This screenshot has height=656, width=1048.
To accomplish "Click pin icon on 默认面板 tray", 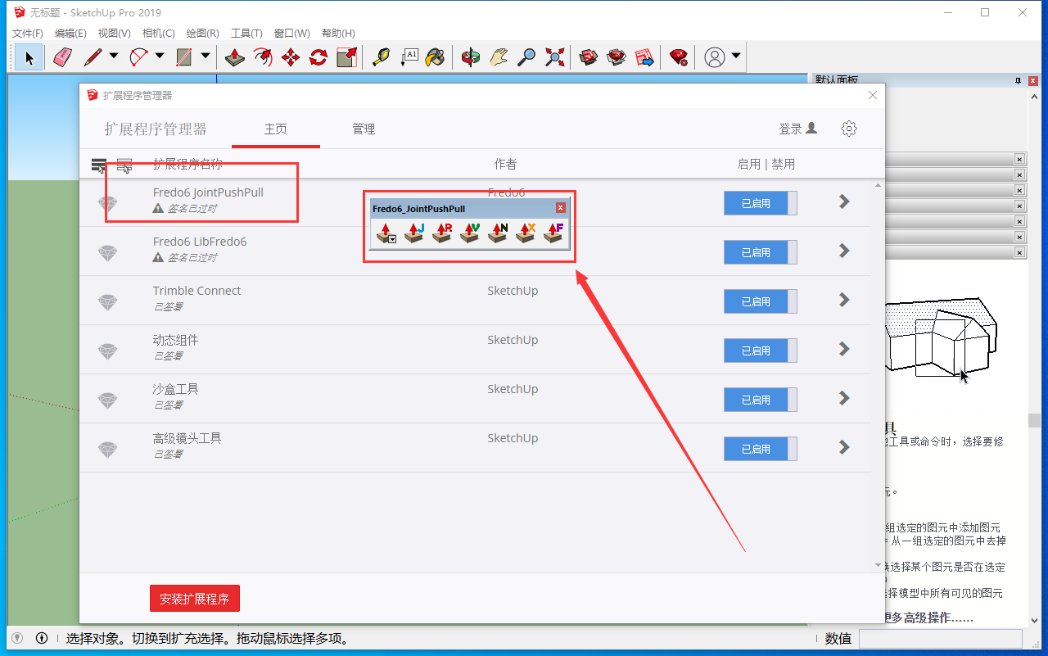I will pos(1018,80).
